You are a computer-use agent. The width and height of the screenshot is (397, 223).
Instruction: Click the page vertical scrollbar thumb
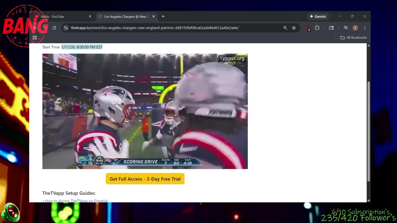click(x=368, y=131)
